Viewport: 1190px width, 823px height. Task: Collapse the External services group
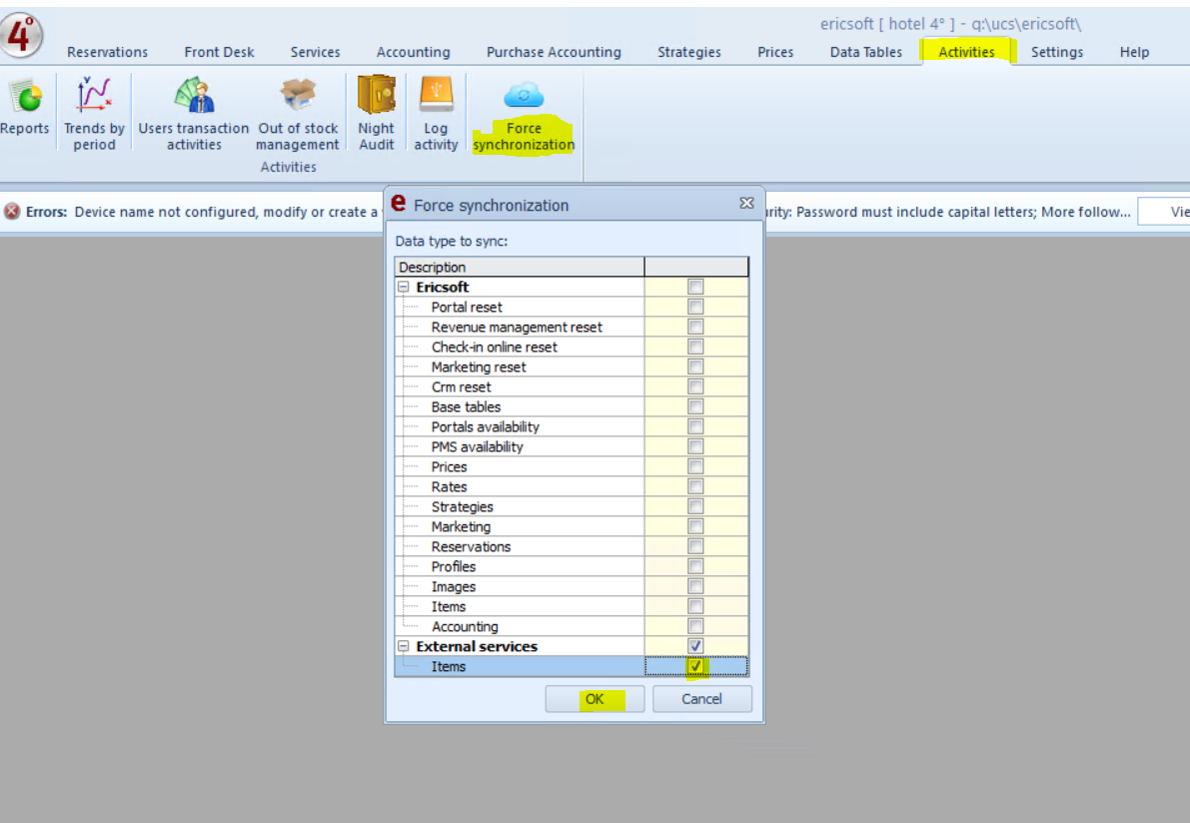(403, 646)
